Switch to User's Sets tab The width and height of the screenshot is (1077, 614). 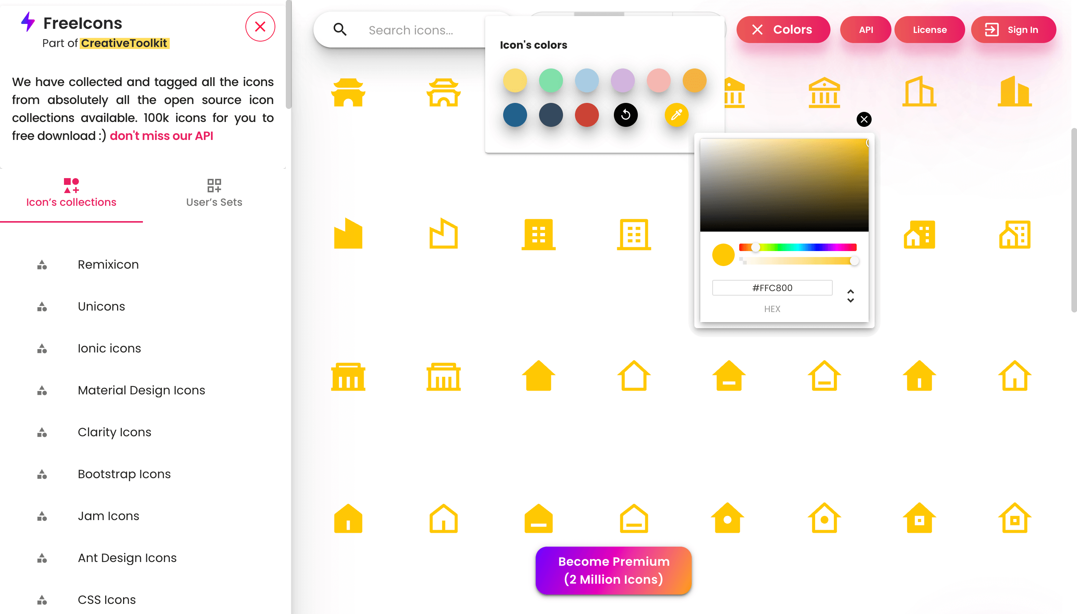(x=214, y=192)
